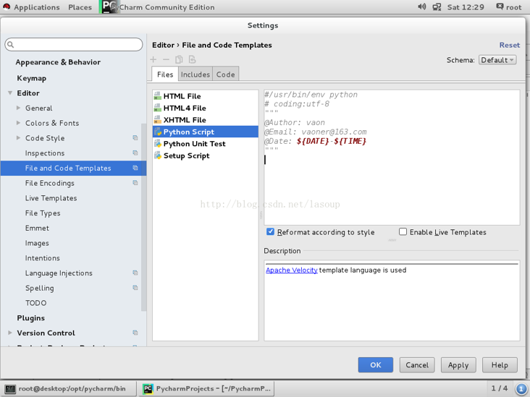The height and width of the screenshot is (397, 530).
Task: Select Intentions settings item
Action: pos(42,258)
